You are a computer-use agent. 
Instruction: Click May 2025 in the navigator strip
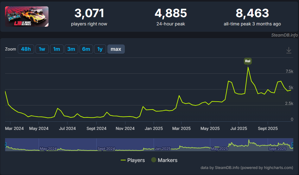coord(219,149)
